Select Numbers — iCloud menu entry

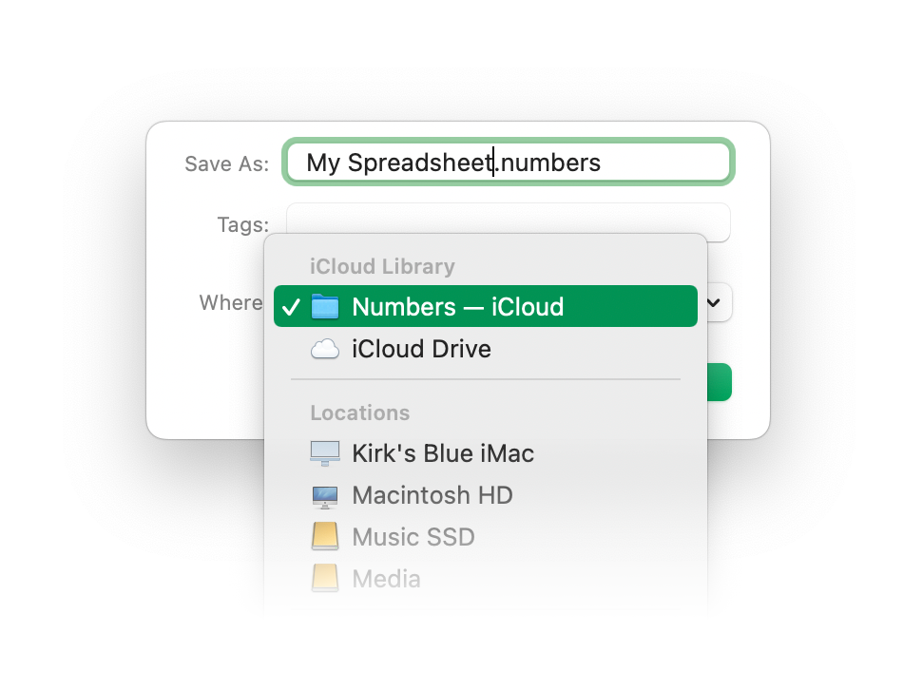click(x=486, y=306)
